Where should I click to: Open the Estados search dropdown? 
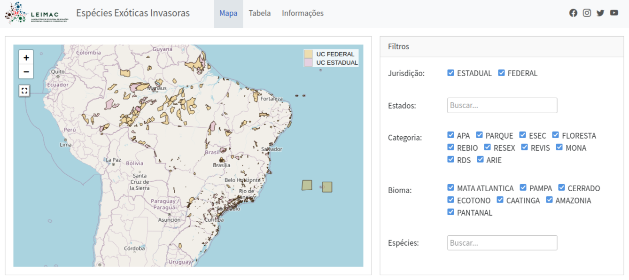click(502, 106)
